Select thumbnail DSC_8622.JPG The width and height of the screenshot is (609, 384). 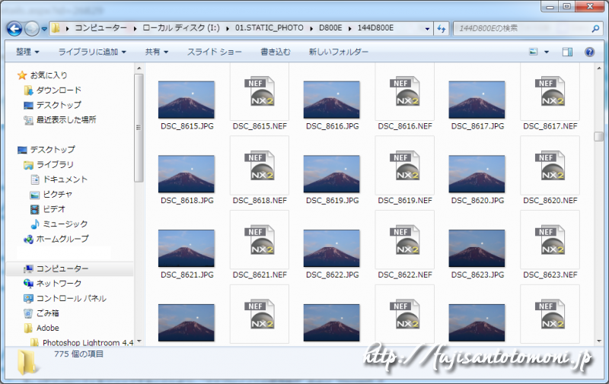(x=332, y=248)
